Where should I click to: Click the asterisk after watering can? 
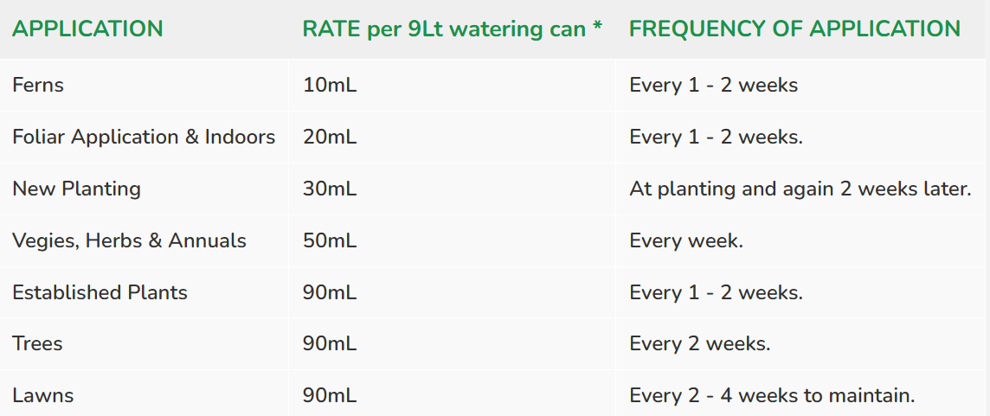[x=597, y=27]
